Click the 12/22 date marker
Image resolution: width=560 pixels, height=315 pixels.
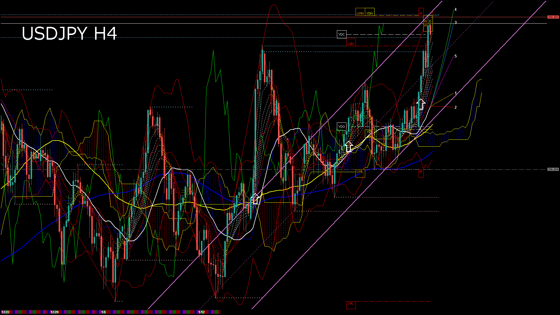click(x=5, y=312)
